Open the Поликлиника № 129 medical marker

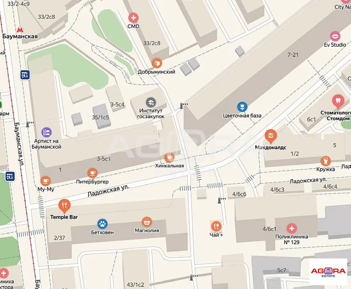[x=291, y=228]
